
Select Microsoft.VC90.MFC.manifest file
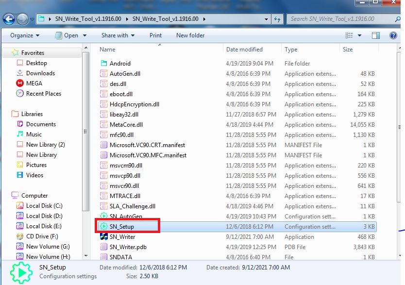[148, 155]
